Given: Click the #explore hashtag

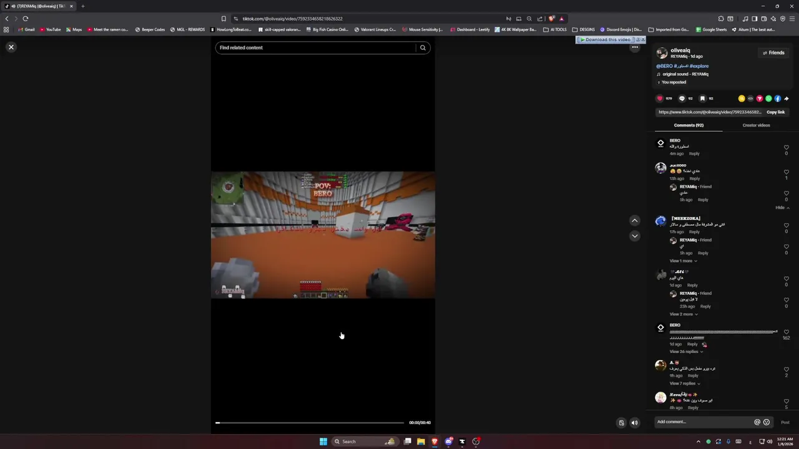Looking at the screenshot, I should [699, 66].
